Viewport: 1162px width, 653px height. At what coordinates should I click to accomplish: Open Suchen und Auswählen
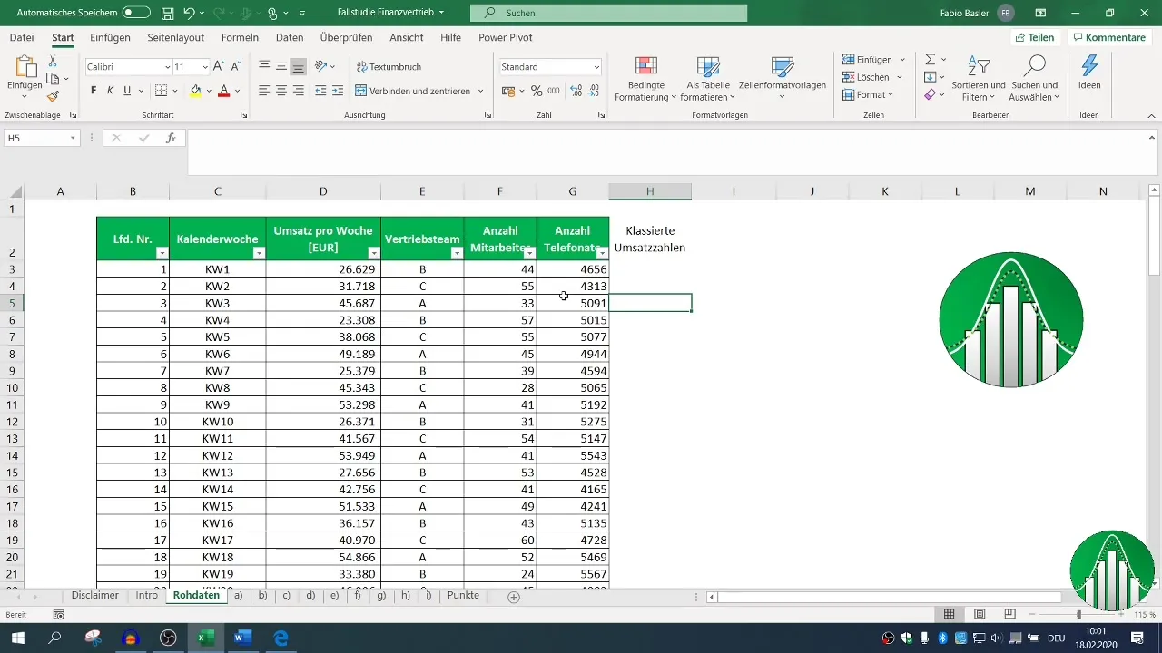coord(1035,78)
